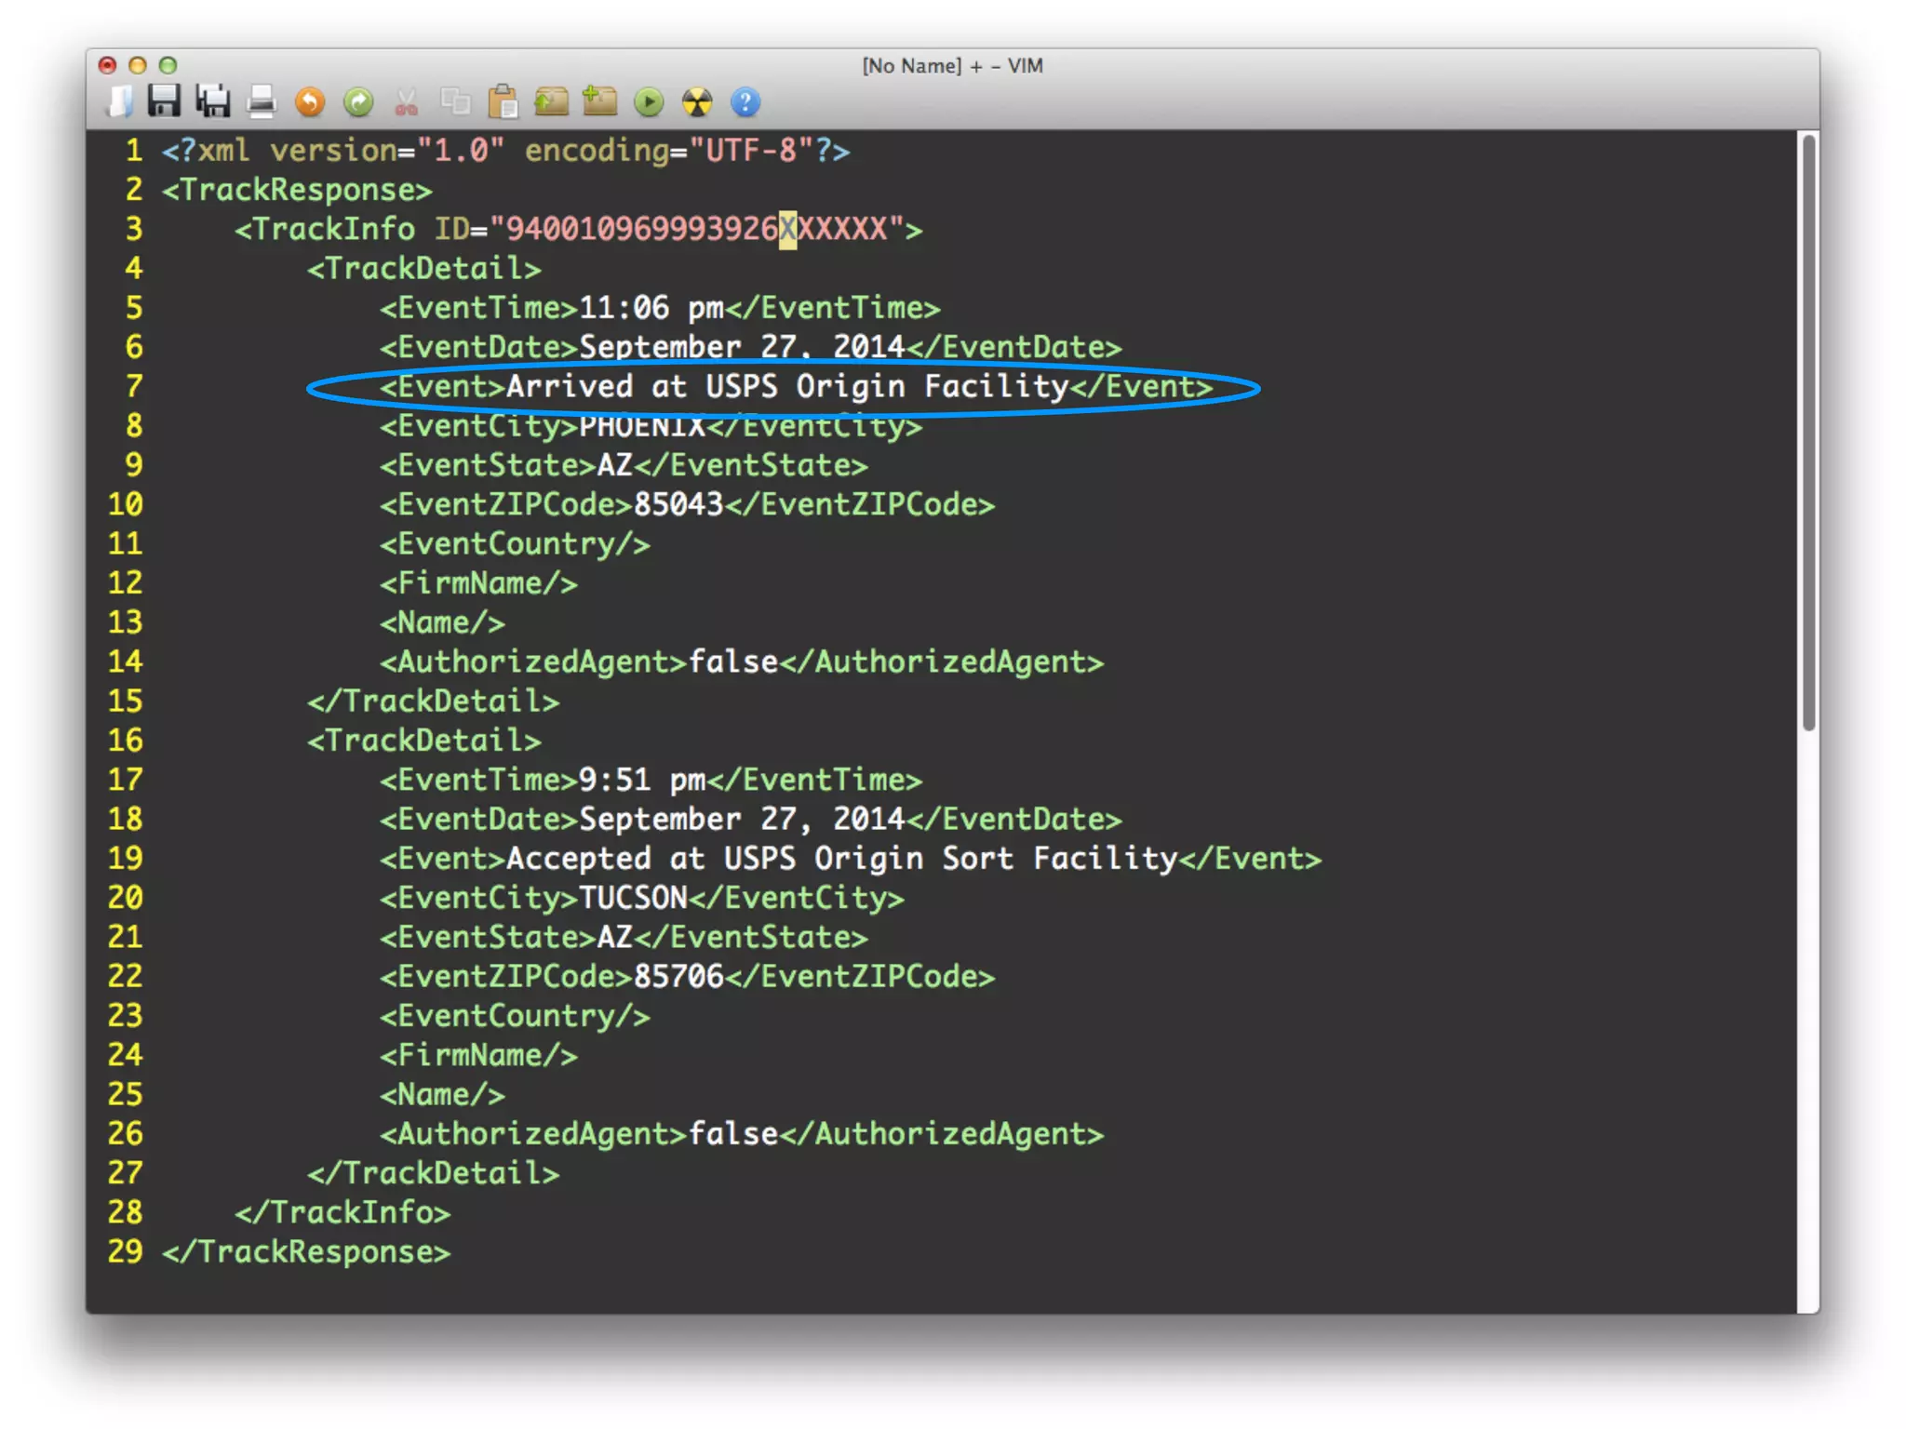The width and height of the screenshot is (1906, 1429).
Task: Click the scissors Cut icon
Action: pyautogui.click(x=406, y=101)
